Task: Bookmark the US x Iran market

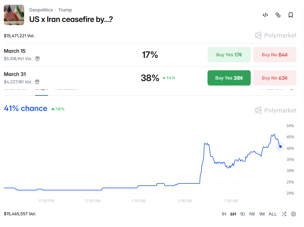Action: coord(290,15)
